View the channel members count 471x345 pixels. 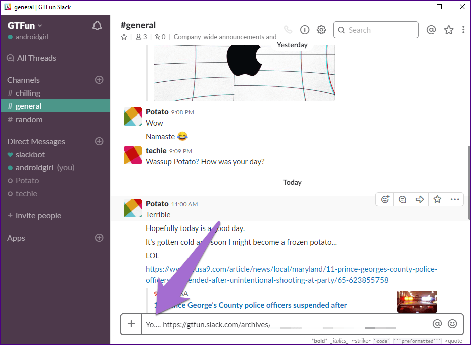(x=141, y=37)
